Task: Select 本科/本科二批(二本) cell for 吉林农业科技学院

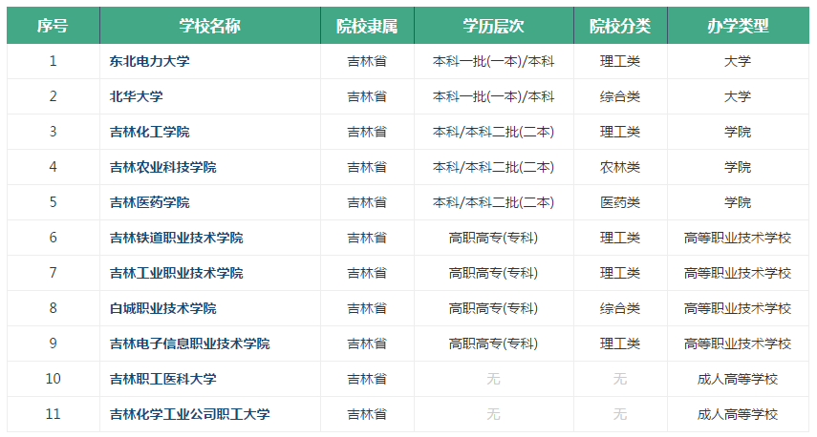Action: (x=494, y=168)
